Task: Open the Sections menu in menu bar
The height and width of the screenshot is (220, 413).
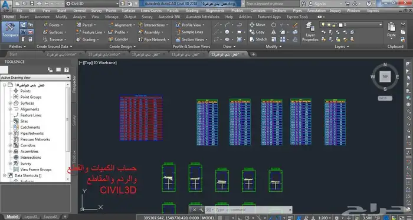Action: pyautogui.click(x=279, y=11)
